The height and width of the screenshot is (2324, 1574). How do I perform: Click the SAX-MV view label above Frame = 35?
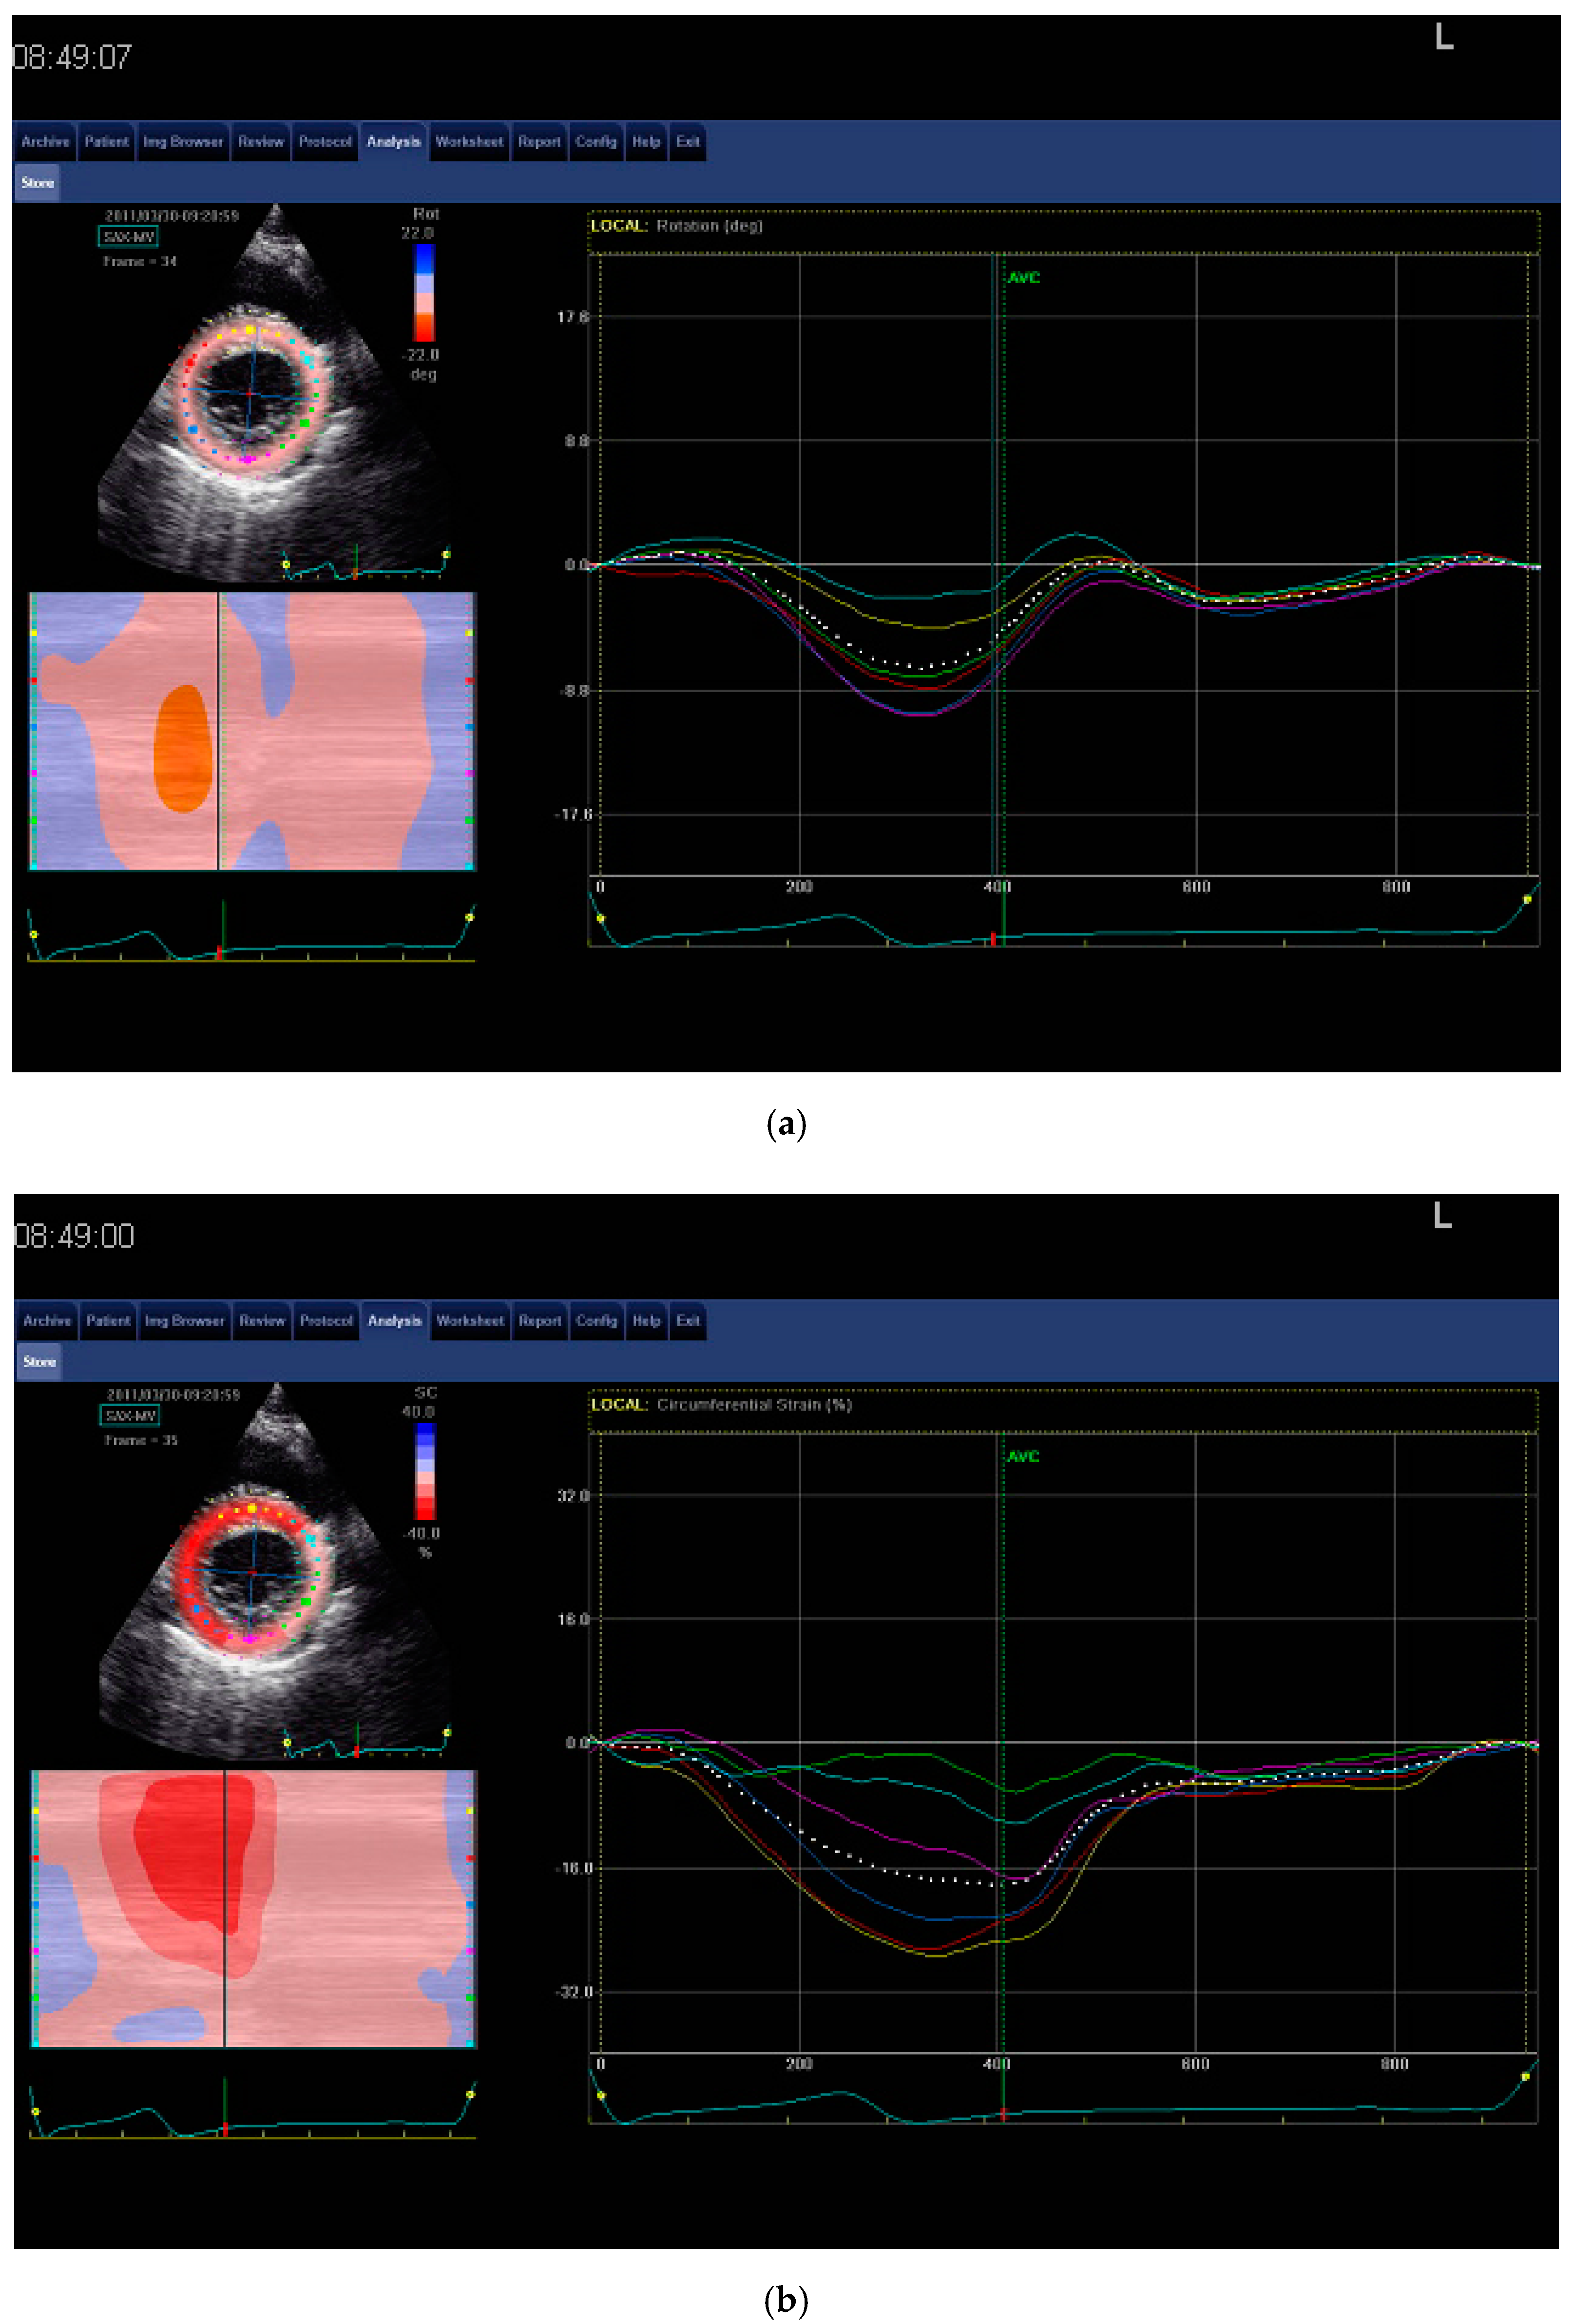click(131, 1416)
